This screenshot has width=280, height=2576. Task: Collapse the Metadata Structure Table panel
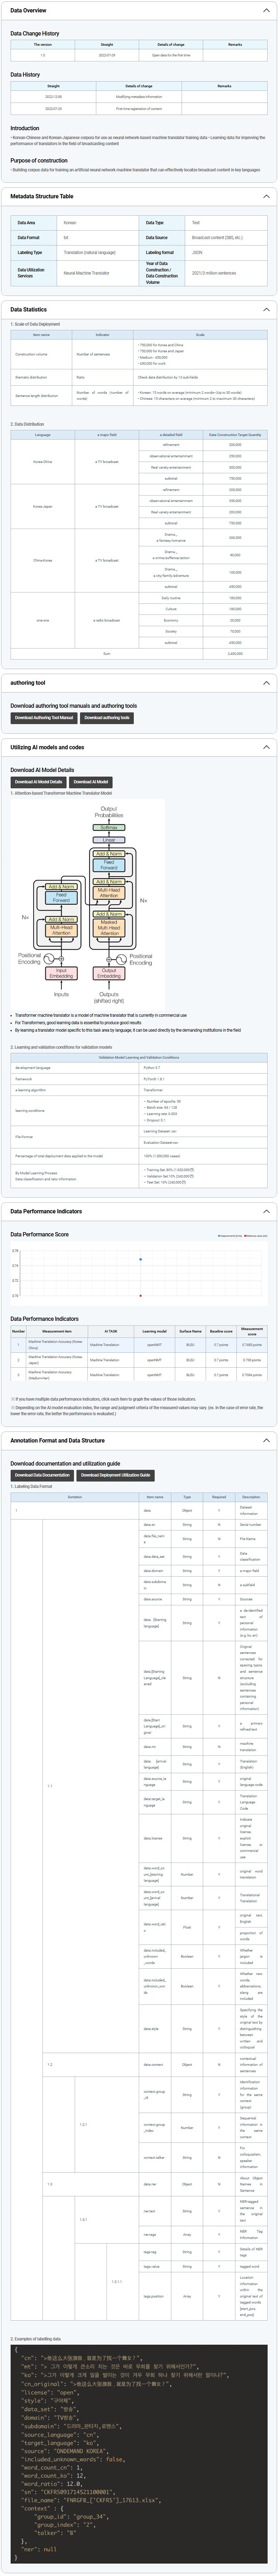coord(266,196)
